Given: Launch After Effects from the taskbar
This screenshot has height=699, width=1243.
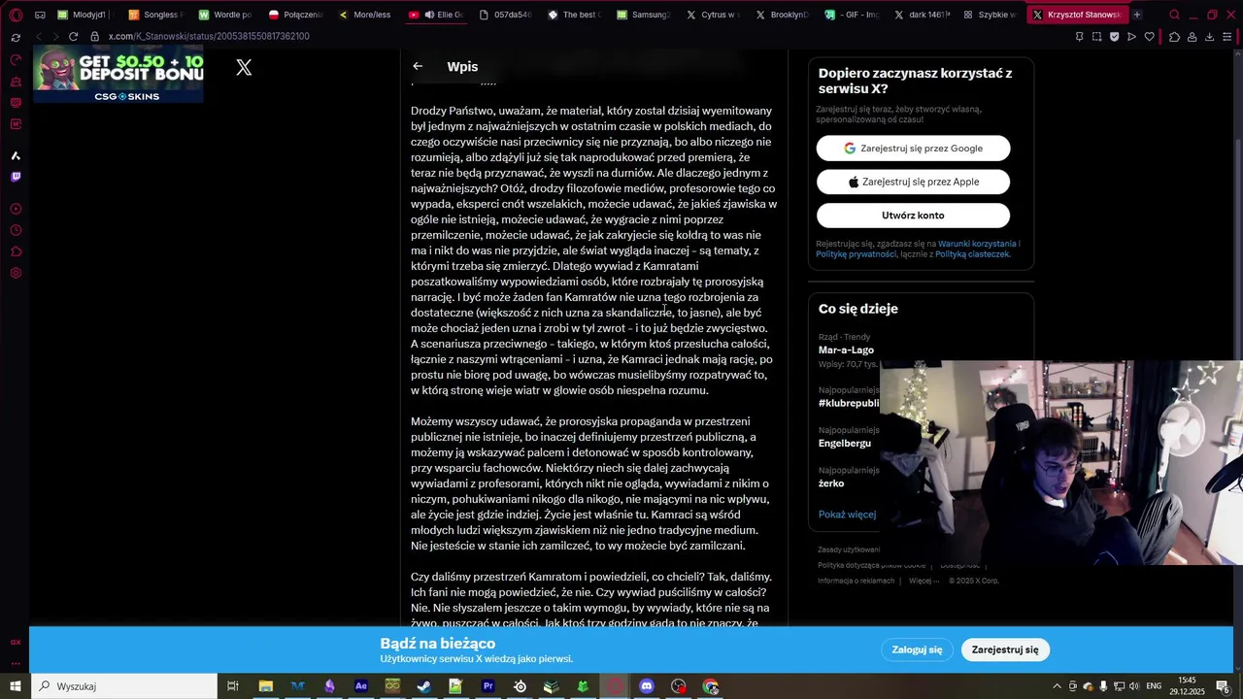Looking at the screenshot, I should pyautogui.click(x=361, y=686).
